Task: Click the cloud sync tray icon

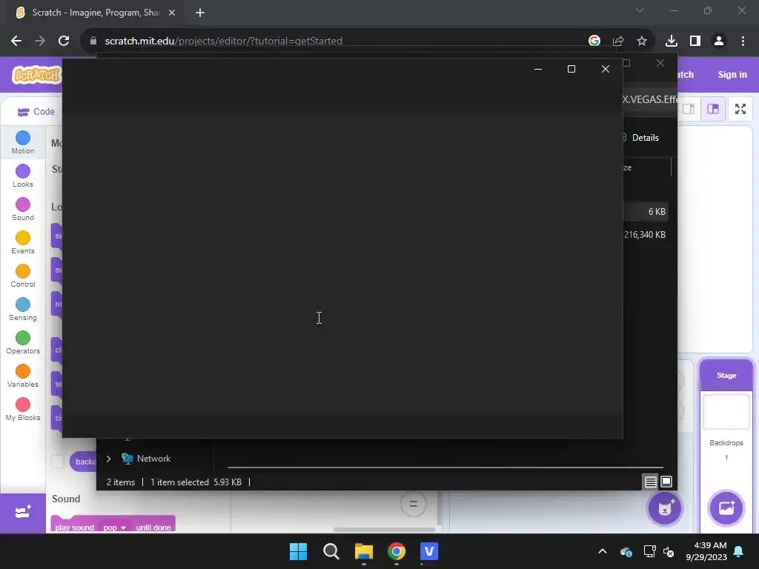Action: click(x=626, y=551)
